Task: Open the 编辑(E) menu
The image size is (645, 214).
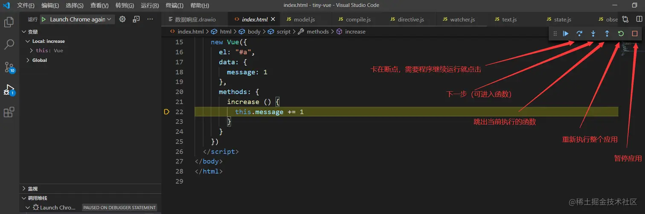Action: 50,6
